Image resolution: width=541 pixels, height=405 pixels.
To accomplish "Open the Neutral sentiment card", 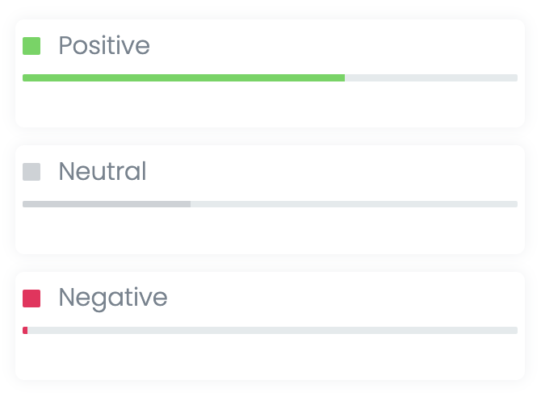I will coord(270,199).
